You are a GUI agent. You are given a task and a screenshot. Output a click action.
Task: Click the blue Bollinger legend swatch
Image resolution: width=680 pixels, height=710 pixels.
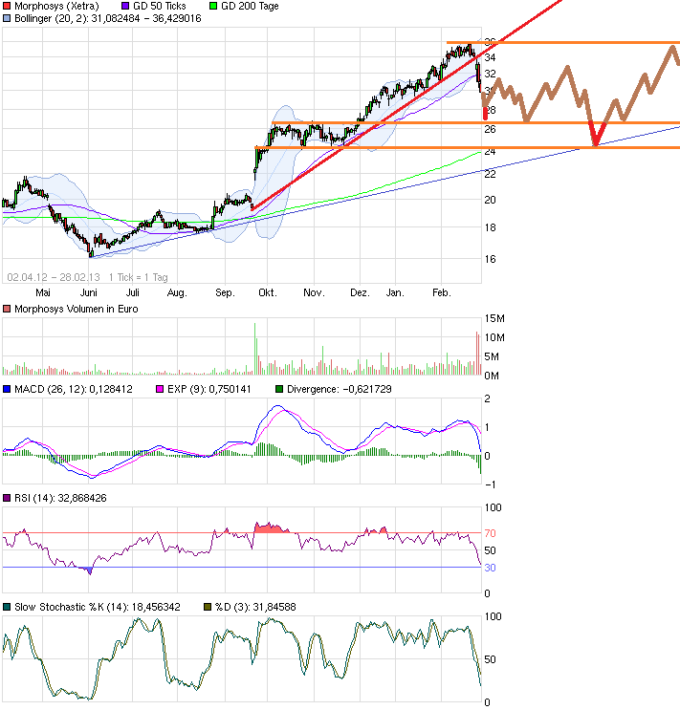tap(6, 18)
